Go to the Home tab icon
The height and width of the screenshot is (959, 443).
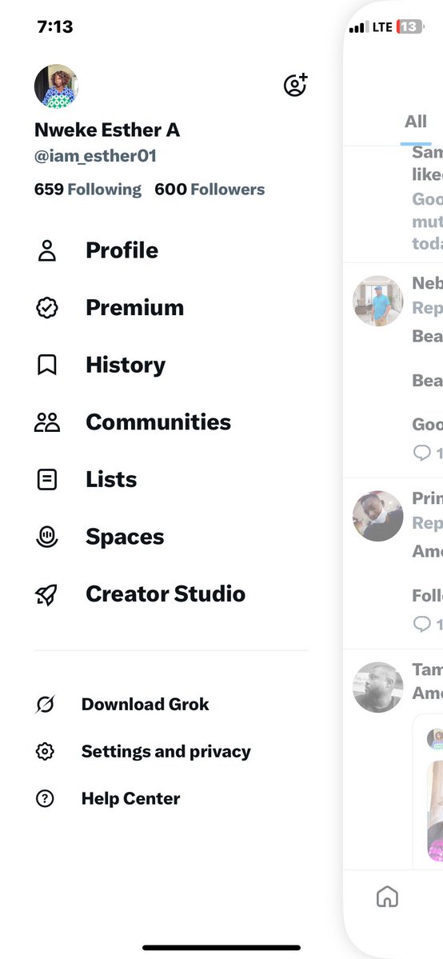pyautogui.click(x=387, y=897)
